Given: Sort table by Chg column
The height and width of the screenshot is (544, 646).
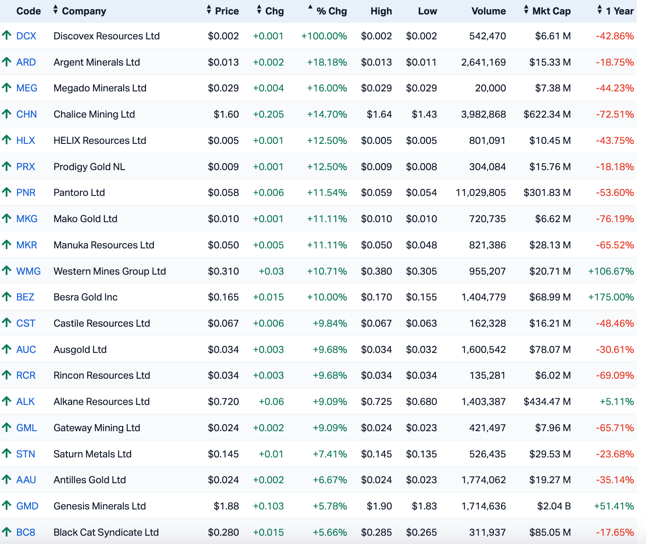Looking at the screenshot, I should [x=270, y=11].
